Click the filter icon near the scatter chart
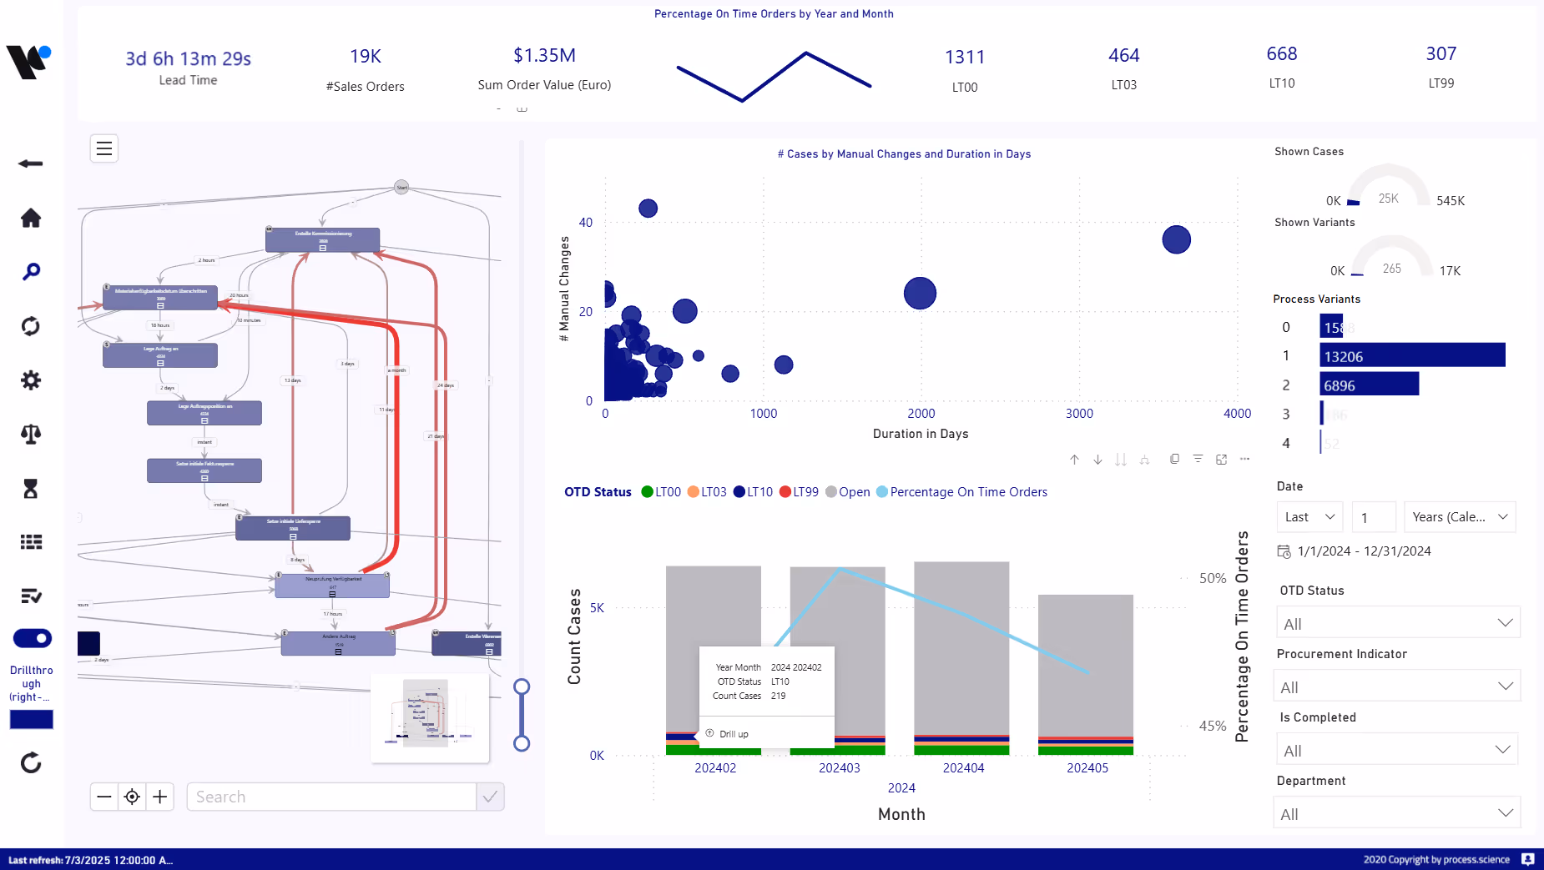Screen dimensions: 1544x870 coord(1198,459)
